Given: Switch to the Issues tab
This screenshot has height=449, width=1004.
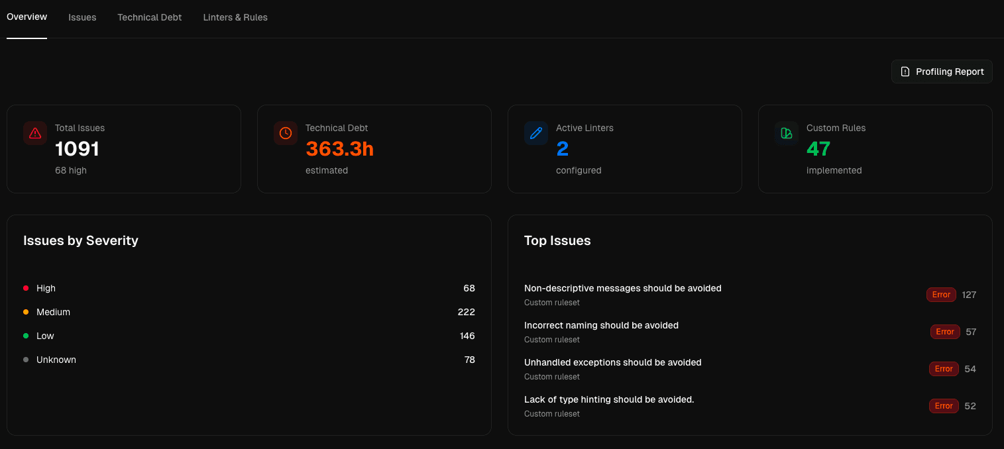Looking at the screenshot, I should pos(82,17).
